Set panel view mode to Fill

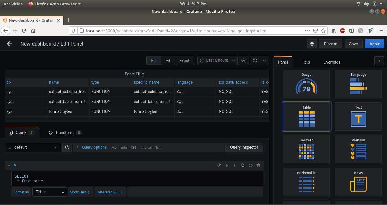154,61
